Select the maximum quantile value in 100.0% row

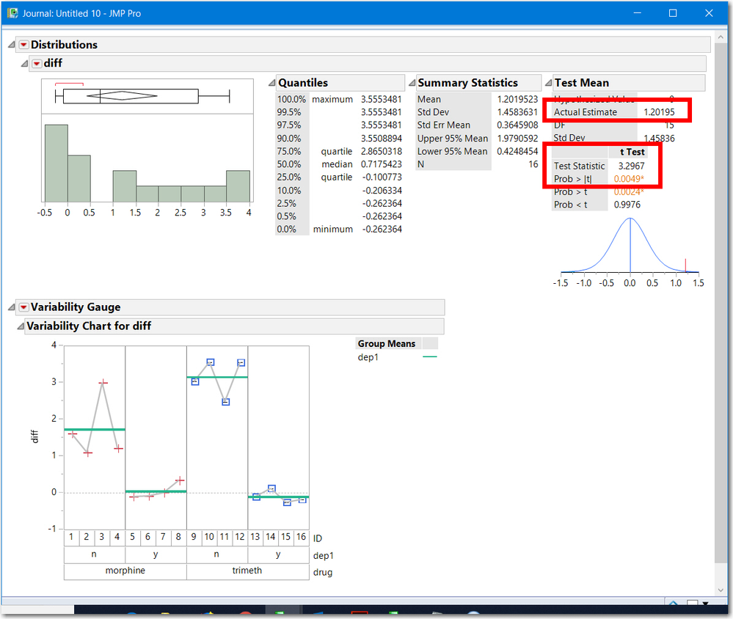pyautogui.click(x=381, y=100)
